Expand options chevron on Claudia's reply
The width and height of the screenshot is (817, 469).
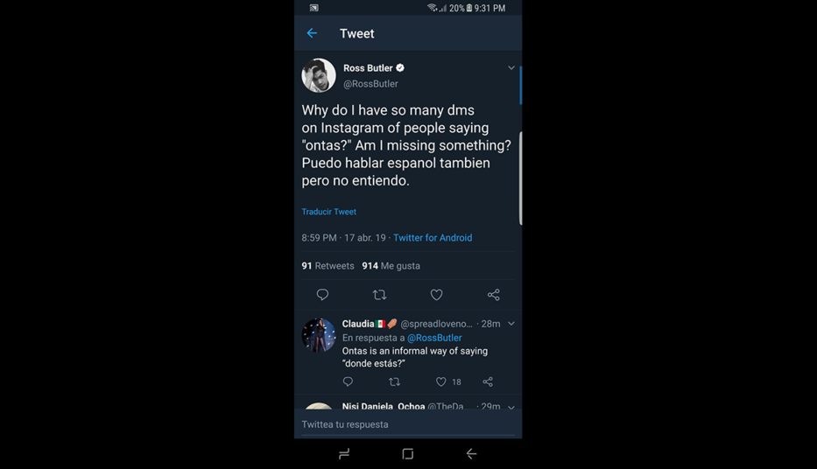tap(511, 324)
